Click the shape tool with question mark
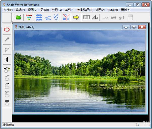This screenshot has width=152, height=129. 7,69
